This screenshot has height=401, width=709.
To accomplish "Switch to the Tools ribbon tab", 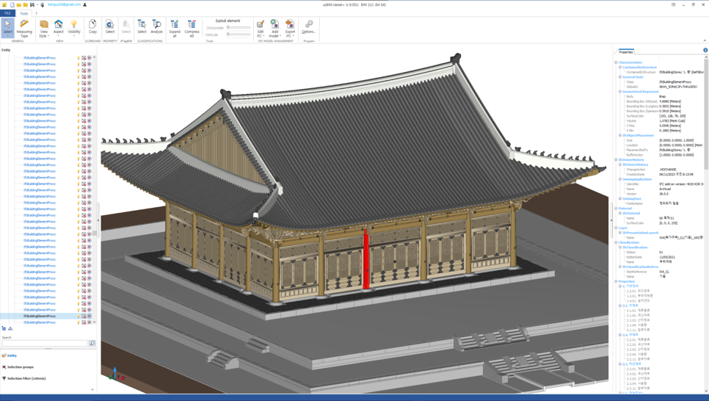I will tap(24, 13).
